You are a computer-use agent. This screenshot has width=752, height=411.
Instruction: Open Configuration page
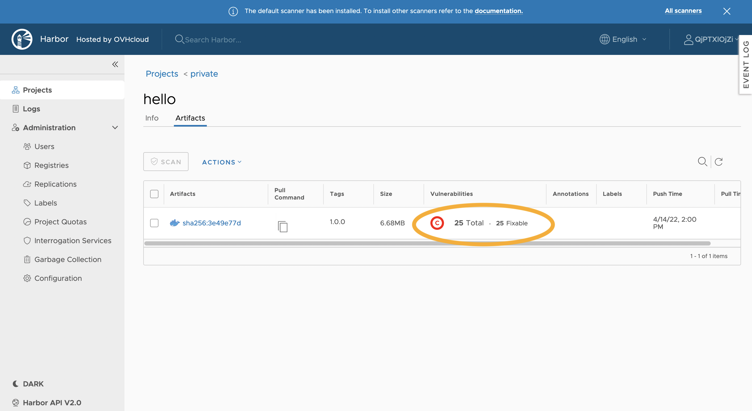(58, 278)
